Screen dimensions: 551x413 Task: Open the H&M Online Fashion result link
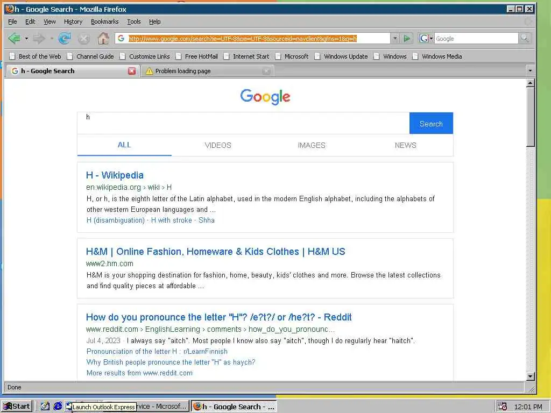[216, 252]
